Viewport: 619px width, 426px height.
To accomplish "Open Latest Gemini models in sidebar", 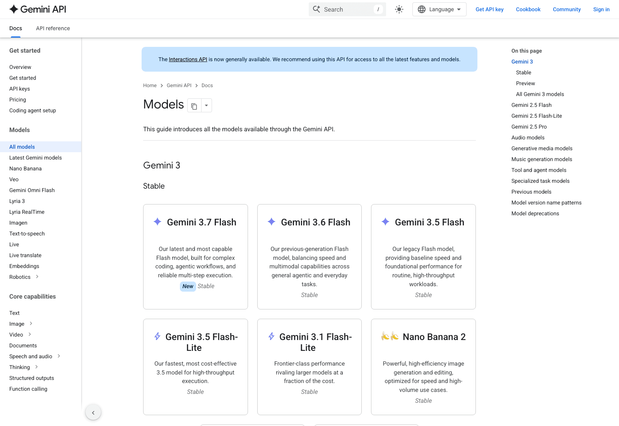I will click(x=36, y=158).
